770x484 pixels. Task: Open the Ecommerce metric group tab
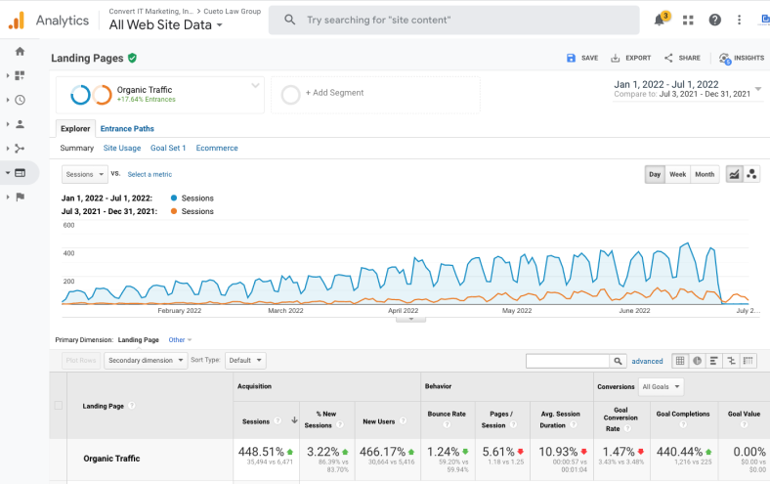point(217,148)
